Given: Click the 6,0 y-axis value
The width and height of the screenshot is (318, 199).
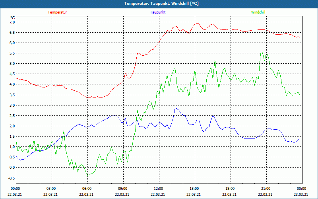Looking at the screenshot, I should coord(12,43).
